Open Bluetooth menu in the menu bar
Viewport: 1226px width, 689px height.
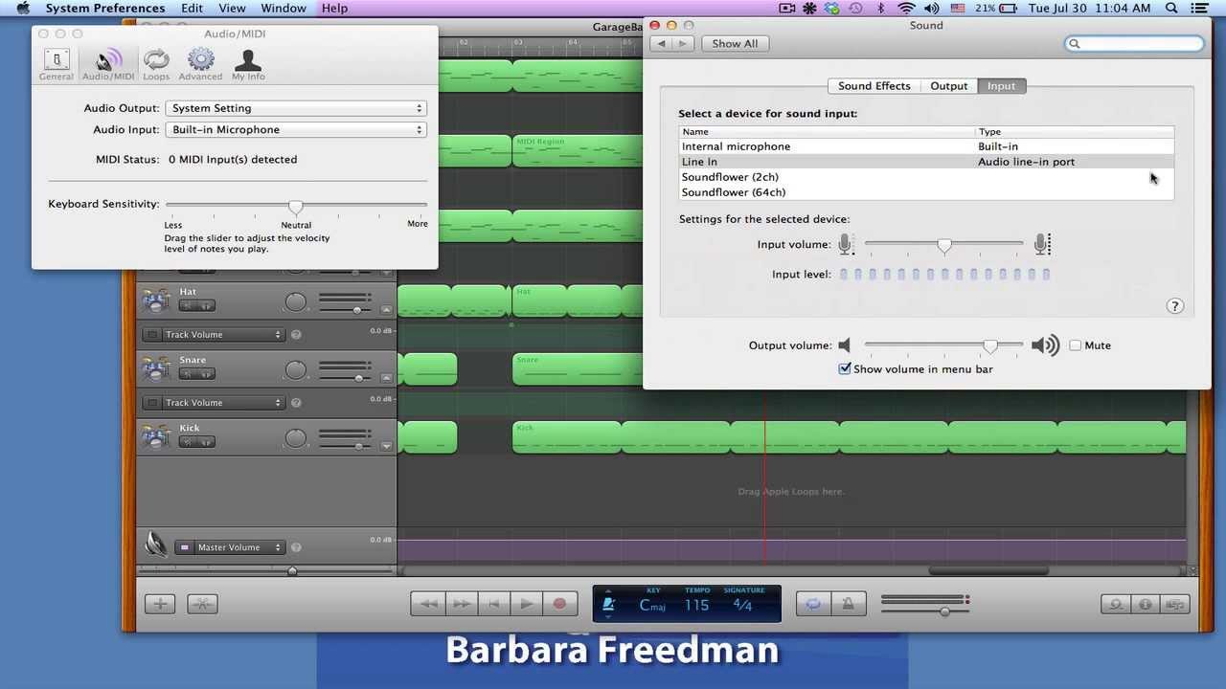[881, 8]
